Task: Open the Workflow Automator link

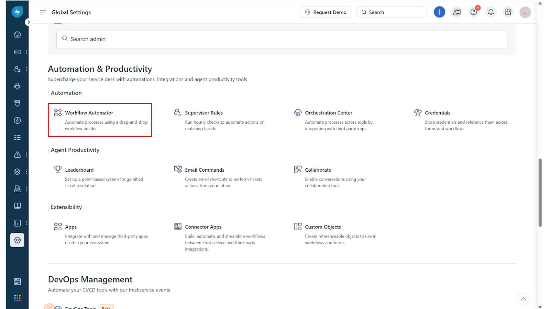Action: pyautogui.click(x=89, y=113)
